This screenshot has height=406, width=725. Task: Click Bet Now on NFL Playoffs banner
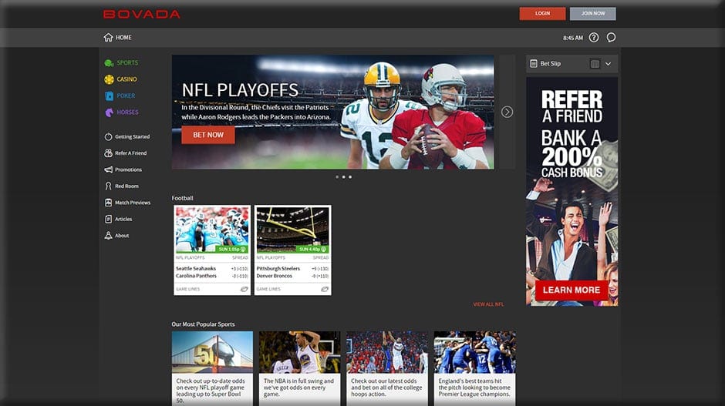(x=208, y=135)
